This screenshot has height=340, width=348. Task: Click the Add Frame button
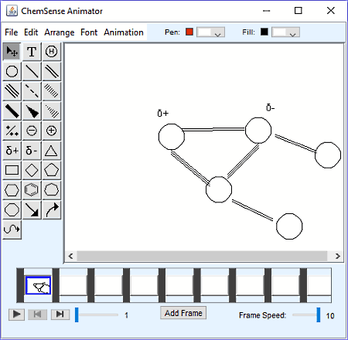(183, 313)
